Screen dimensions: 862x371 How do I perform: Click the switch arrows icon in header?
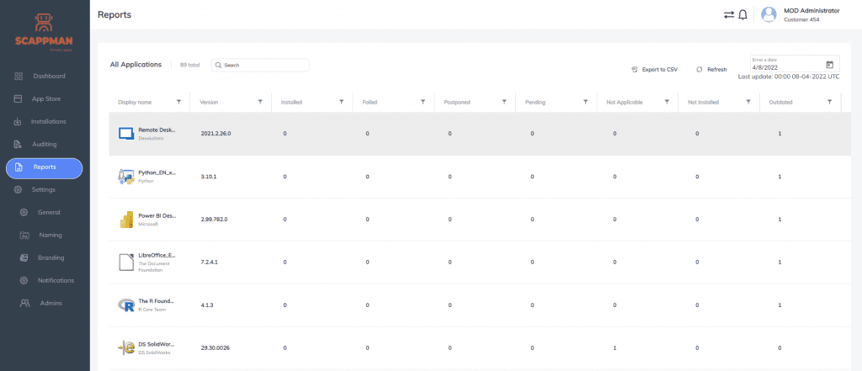[x=729, y=15]
